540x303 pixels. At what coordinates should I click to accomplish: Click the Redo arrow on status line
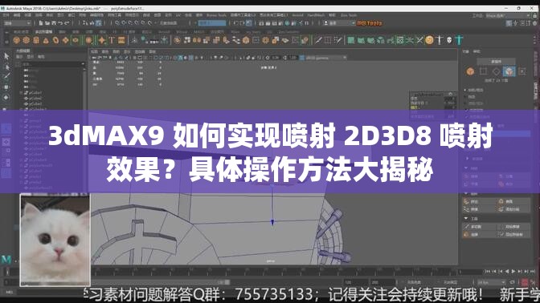[67, 23]
